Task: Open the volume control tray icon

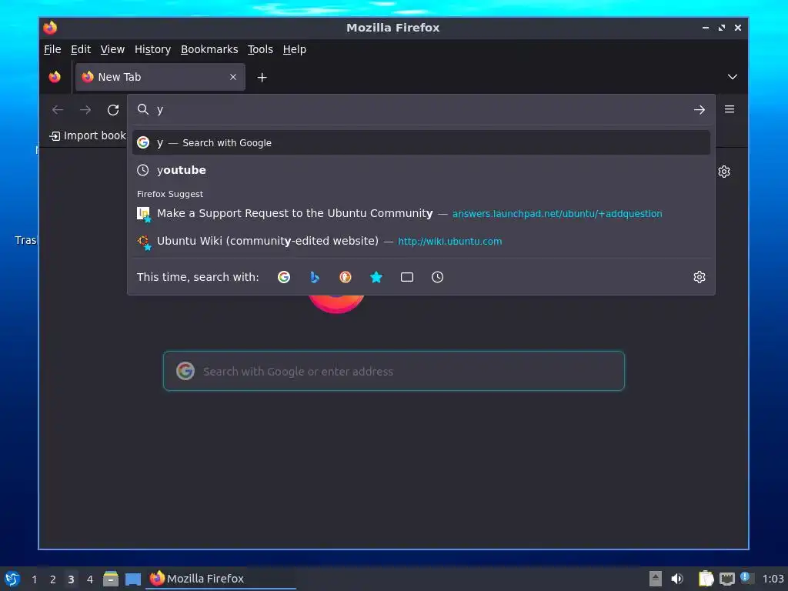Action: (x=677, y=579)
